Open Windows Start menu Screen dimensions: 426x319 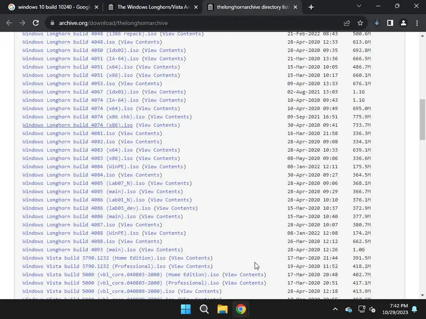(x=186, y=309)
